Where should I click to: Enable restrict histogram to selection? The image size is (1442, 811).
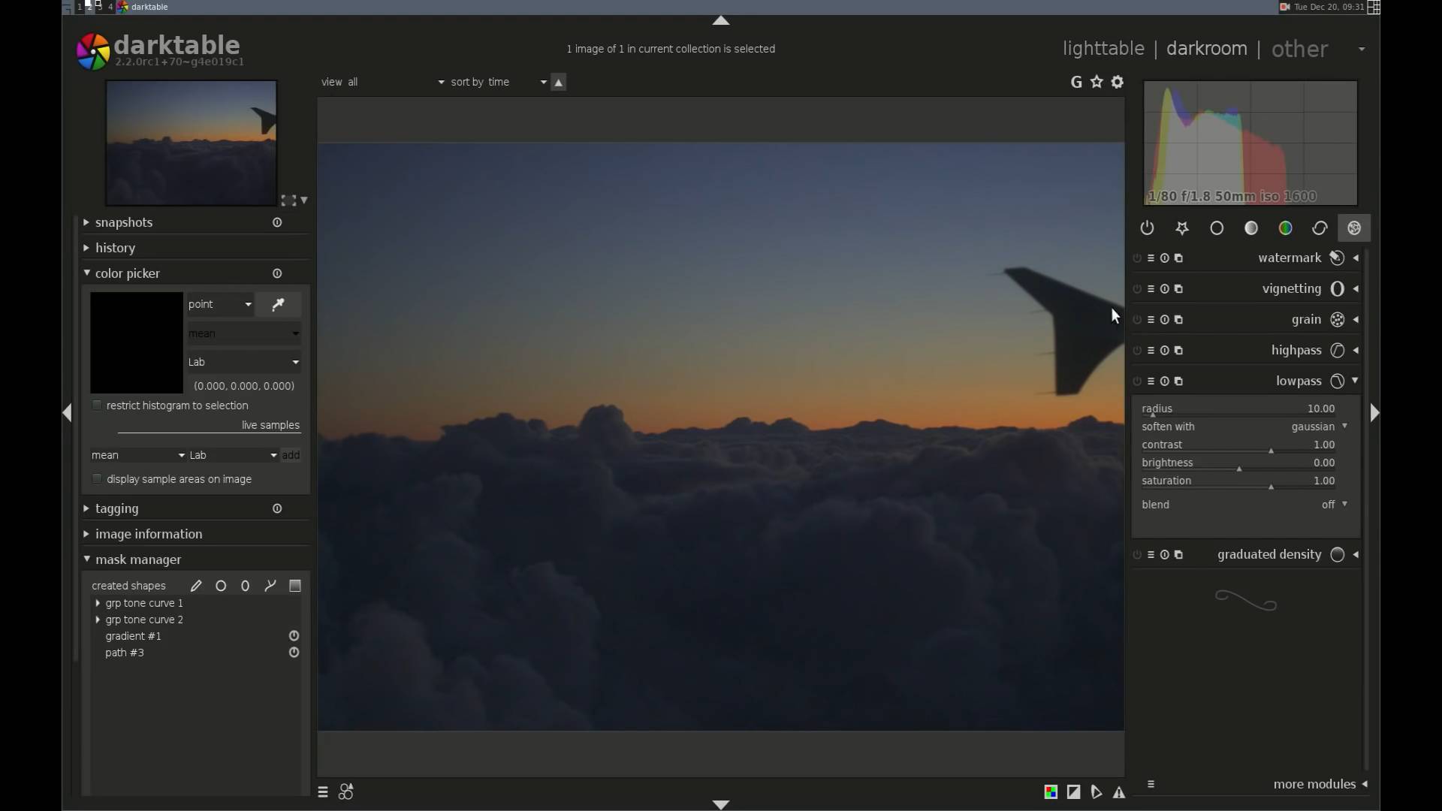[97, 405]
